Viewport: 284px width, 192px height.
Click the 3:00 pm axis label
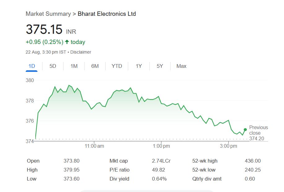pyautogui.click(x=229, y=146)
